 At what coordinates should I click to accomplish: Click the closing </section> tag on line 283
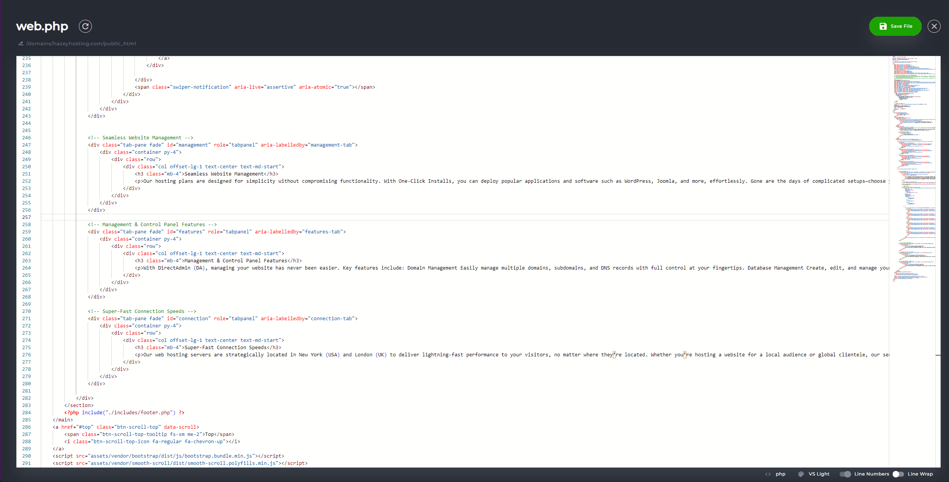click(x=79, y=405)
